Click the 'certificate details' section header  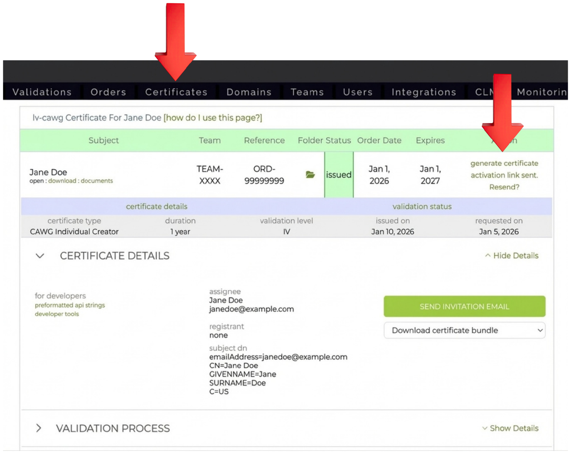point(157,206)
